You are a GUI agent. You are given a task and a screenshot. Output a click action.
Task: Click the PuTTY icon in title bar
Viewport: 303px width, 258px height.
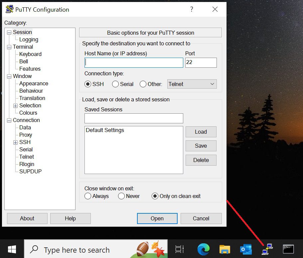click(x=9, y=9)
